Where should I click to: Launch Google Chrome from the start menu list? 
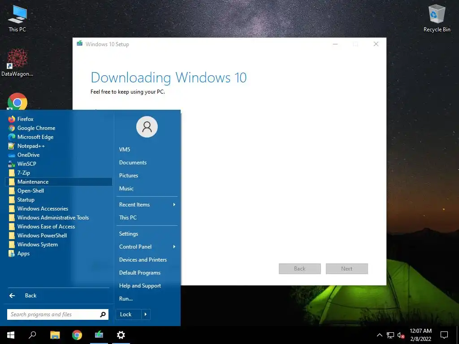(36, 128)
